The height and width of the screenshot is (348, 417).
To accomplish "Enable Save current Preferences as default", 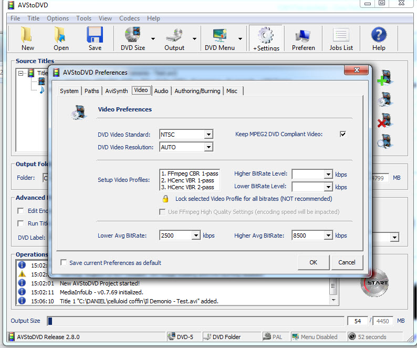I will coord(64,262).
